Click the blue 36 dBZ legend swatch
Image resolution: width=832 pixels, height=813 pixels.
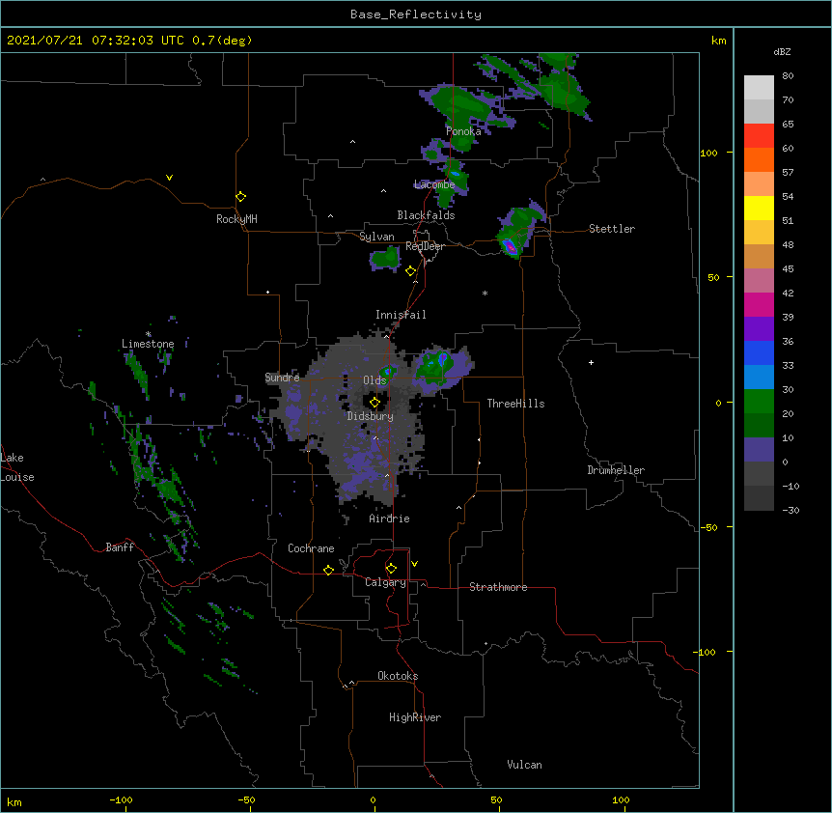pyautogui.click(x=759, y=352)
